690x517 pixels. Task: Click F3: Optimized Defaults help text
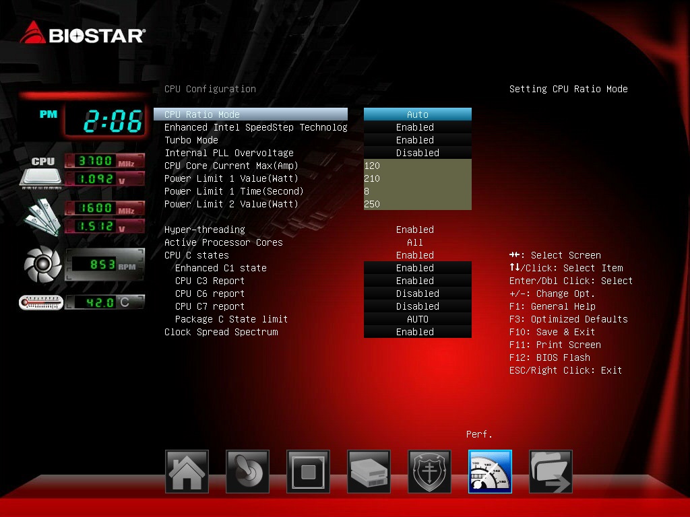(569, 319)
